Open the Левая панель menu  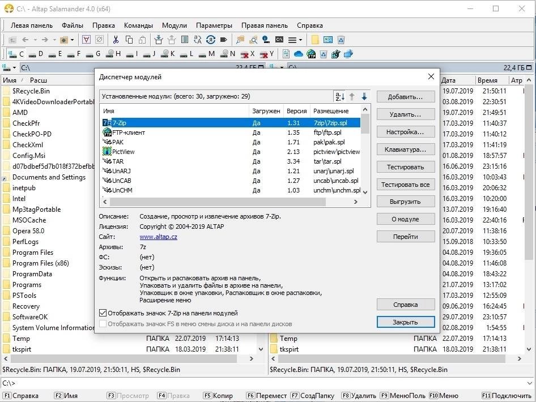(x=32, y=25)
